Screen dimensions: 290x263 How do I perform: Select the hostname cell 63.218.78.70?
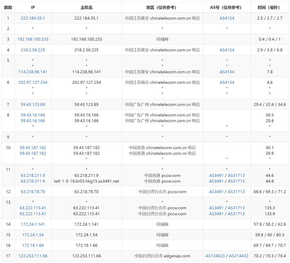[86, 192]
